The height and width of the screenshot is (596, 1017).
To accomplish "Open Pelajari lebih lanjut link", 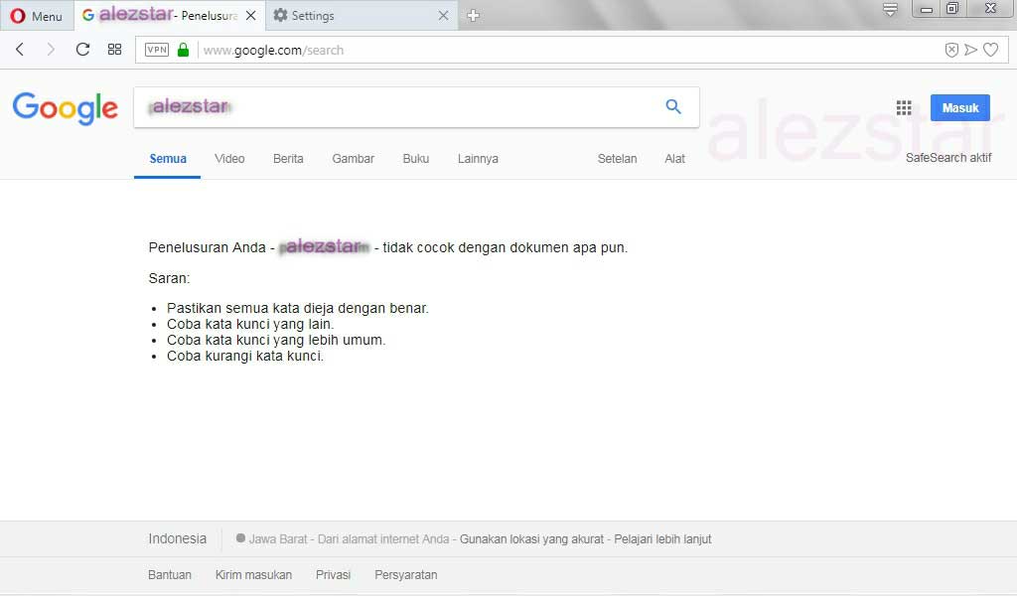I will click(662, 539).
